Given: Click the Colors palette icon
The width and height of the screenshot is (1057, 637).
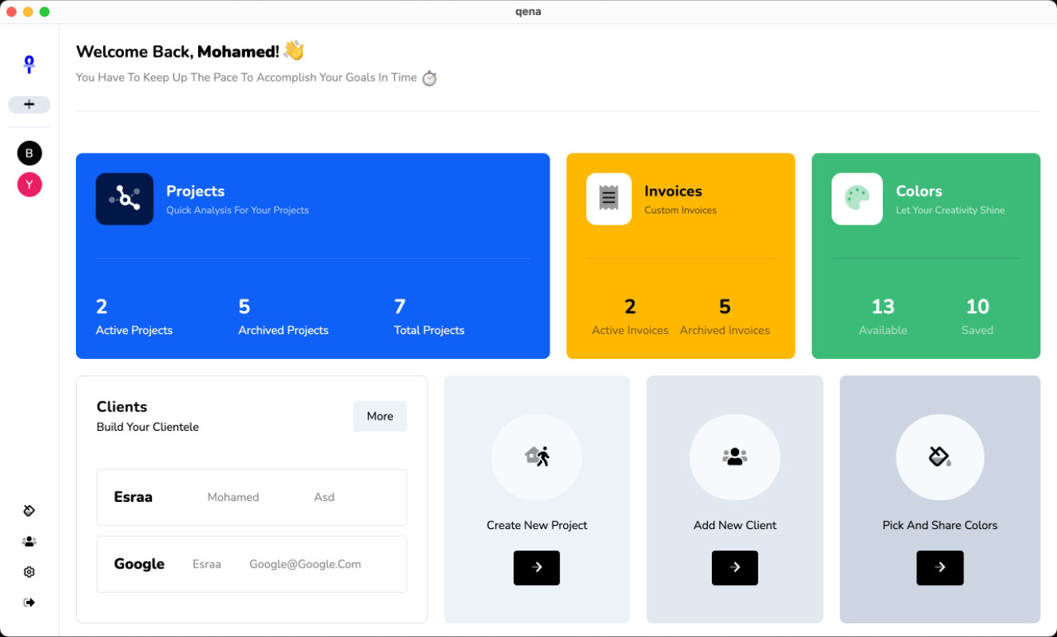Looking at the screenshot, I should tap(857, 199).
